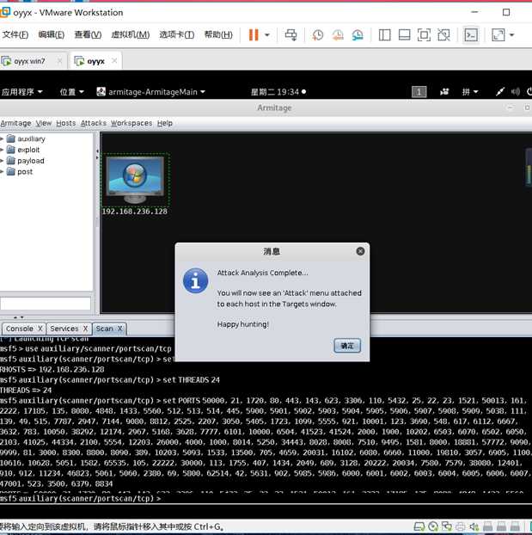Select the Windows host 192.168.236.128 icon

click(136, 180)
